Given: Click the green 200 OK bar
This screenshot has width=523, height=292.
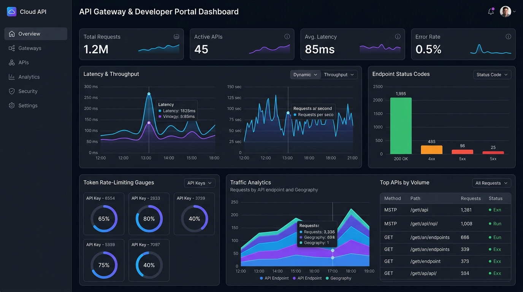Looking at the screenshot, I should pyautogui.click(x=401, y=126).
